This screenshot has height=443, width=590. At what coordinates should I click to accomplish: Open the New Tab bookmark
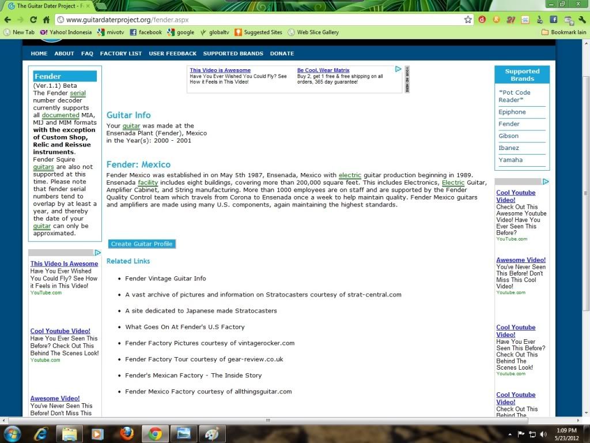point(19,32)
